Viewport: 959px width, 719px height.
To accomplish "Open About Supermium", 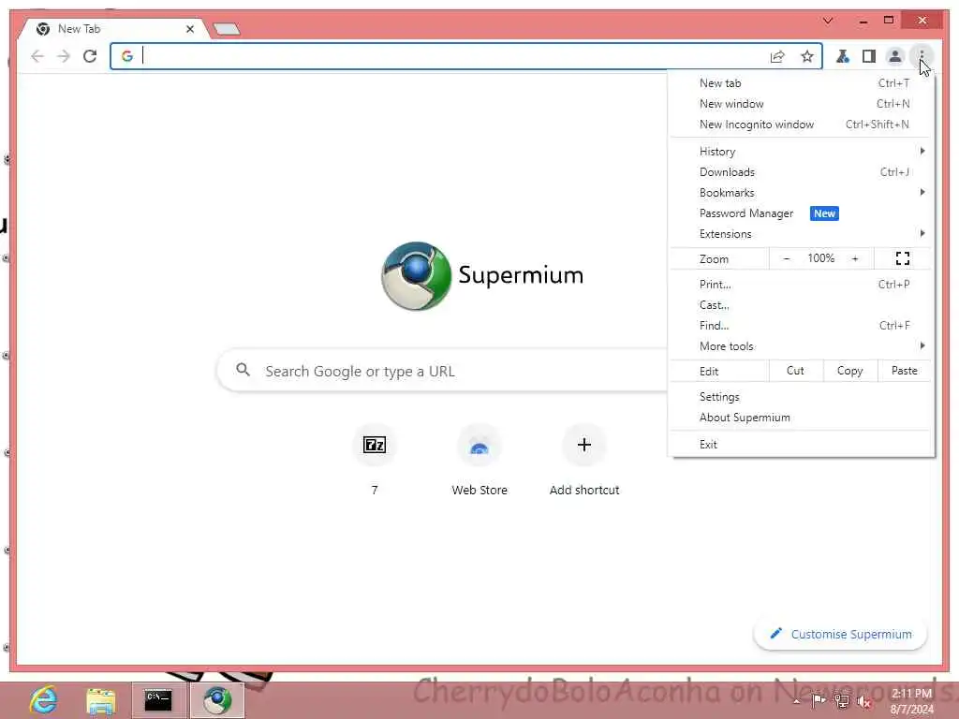I will tap(802, 418).
